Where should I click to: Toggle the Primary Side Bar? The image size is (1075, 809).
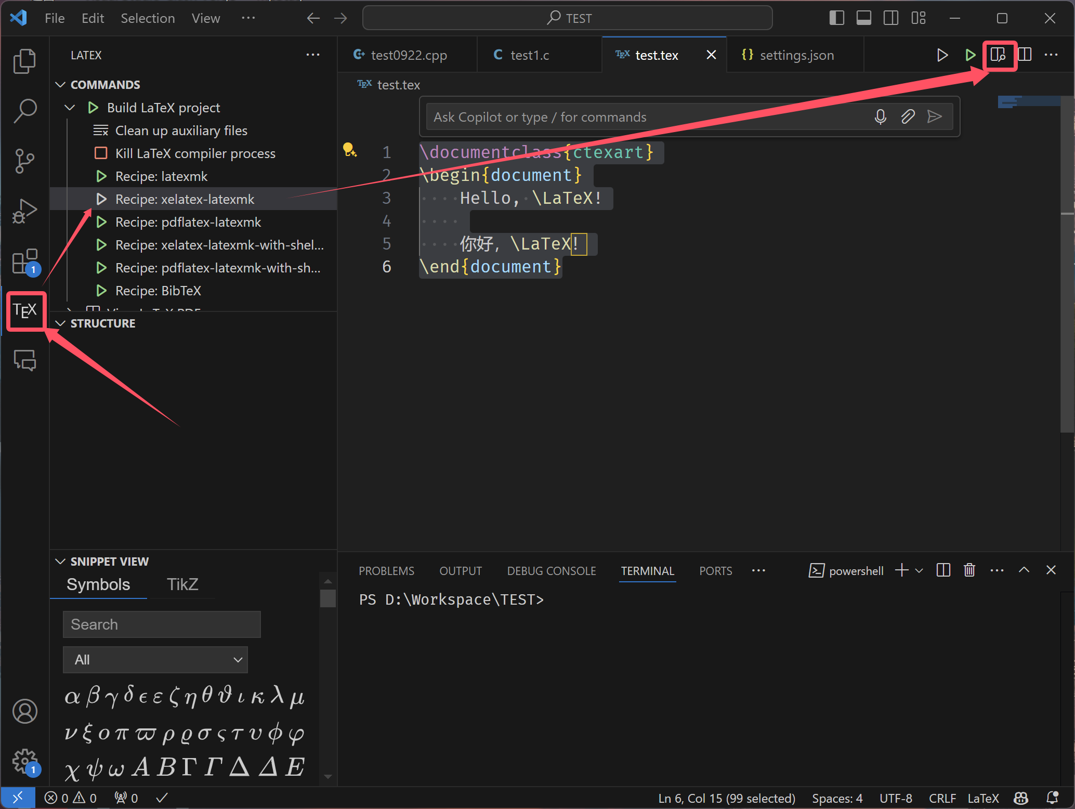coord(837,18)
